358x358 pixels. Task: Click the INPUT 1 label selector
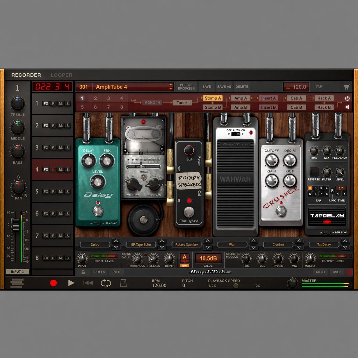coord(17,272)
